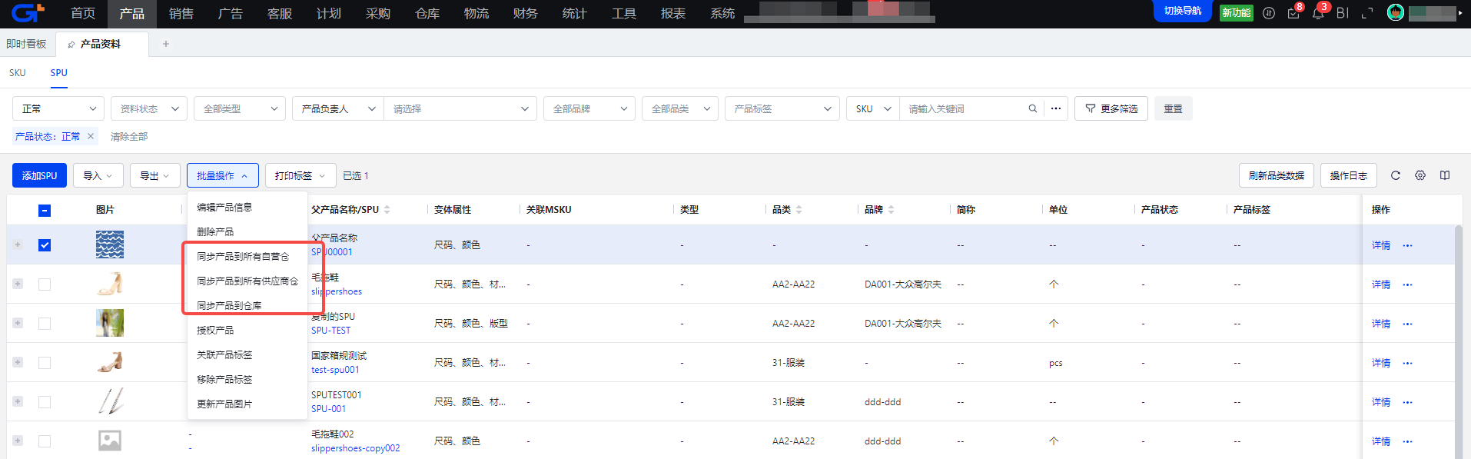The height and width of the screenshot is (459, 1471).
Task: Expand the row for 国家箱规测试 product
Action: [18, 362]
